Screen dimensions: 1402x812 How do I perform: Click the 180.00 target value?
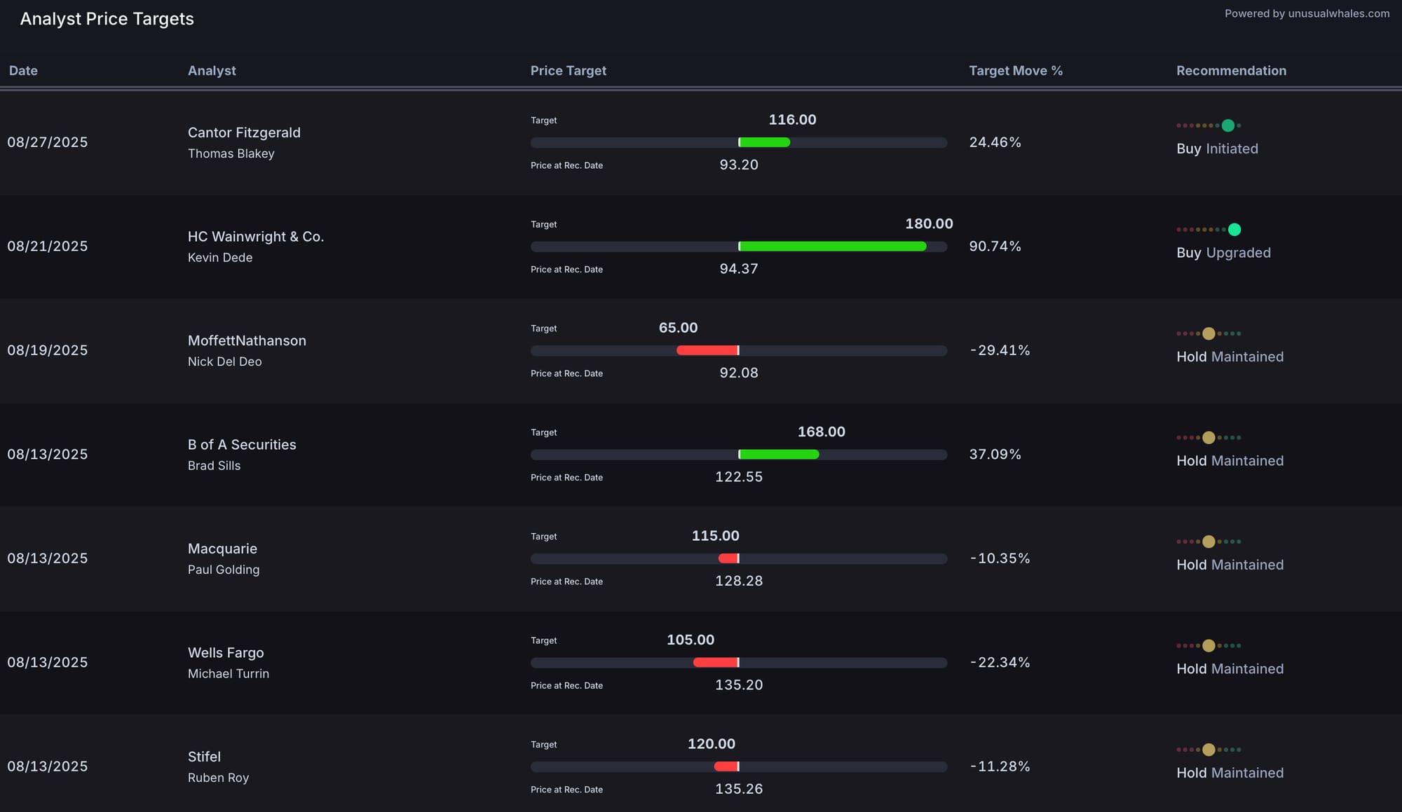pyautogui.click(x=929, y=224)
